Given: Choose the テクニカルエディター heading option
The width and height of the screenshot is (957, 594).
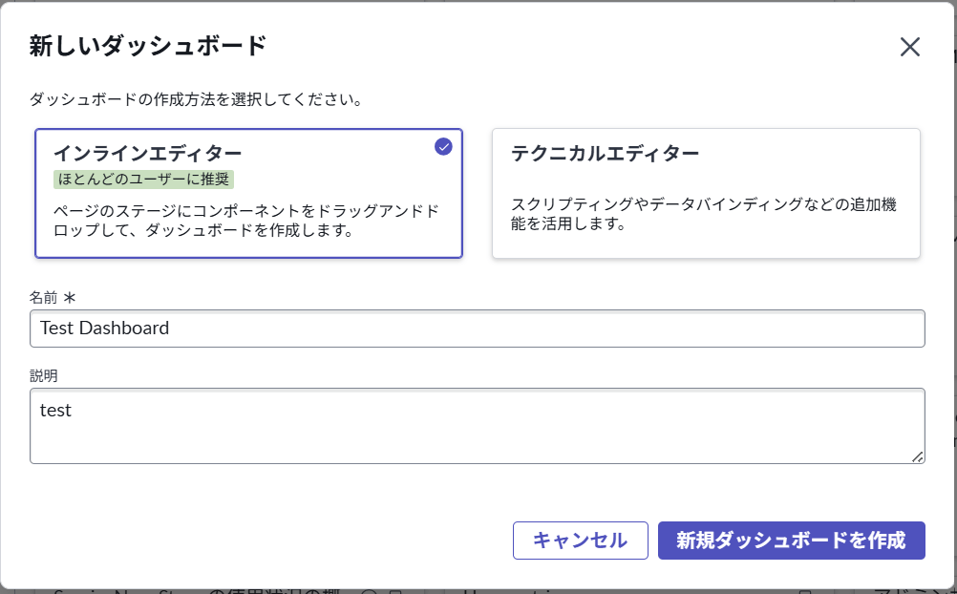Looking at the screenshot, I should 605,153.
